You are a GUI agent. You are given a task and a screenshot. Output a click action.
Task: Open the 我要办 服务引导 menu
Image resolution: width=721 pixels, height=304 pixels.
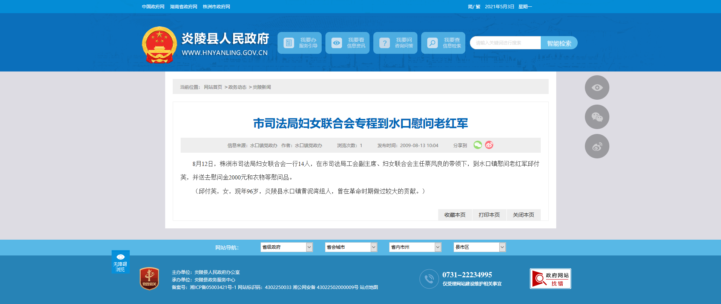[x=299, y=43]
